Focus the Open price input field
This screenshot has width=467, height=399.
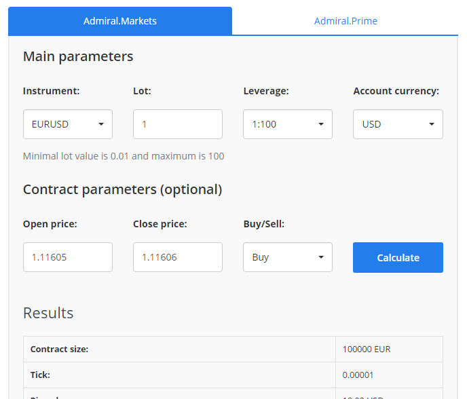(x=68, y=257)
